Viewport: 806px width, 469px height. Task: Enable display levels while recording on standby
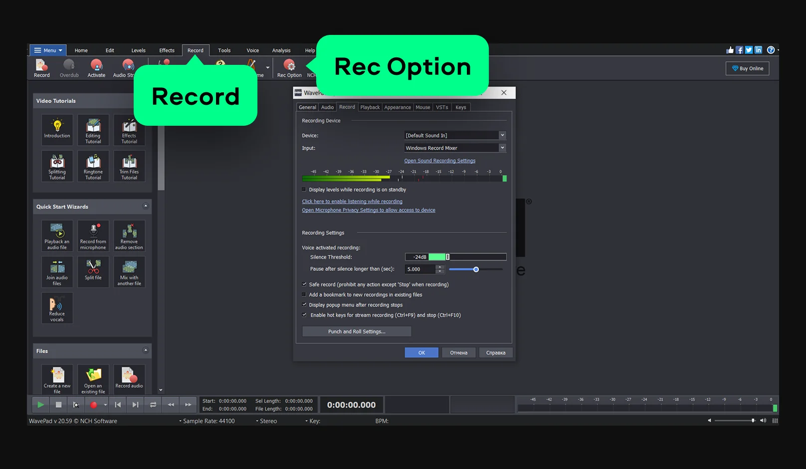304,190
